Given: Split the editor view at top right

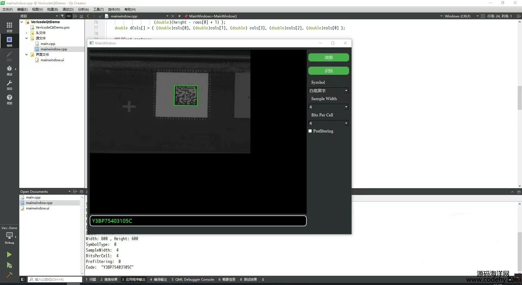Looking at the screenshot, I should 518,16.
